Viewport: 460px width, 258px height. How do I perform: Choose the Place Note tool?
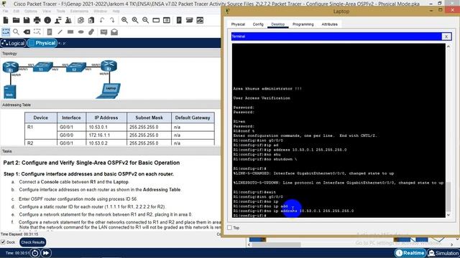click(50, 32)
